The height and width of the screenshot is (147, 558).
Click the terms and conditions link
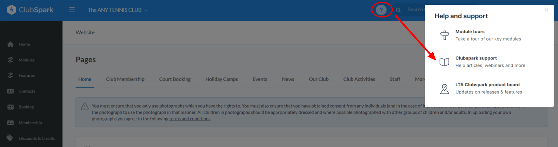[190, 119]
